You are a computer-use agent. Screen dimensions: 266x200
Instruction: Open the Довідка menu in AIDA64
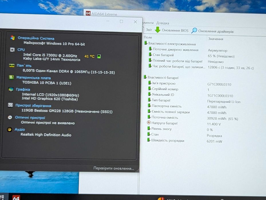(163, 23)
